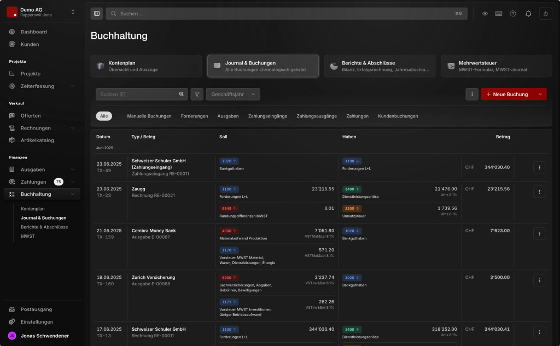Screen dimensions: 560x346
Task: Show the Zahlungseingänge tab
Action: (267, 116)
